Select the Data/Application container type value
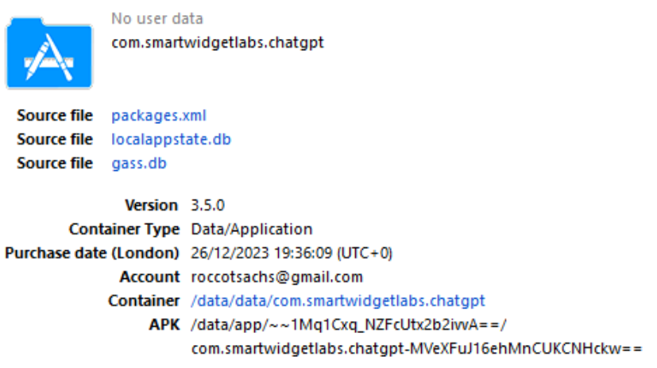The height and width of the screenshot is (368, 657). coord(252,229)
